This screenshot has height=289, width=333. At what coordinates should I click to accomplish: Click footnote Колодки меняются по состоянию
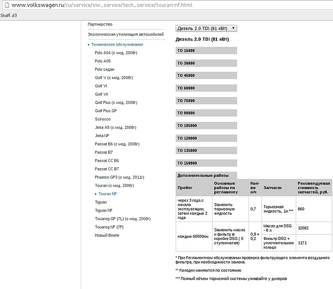(x=208, y=270)
